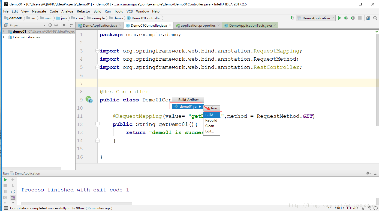Hide the Project tool window
379x211 pixels.
(x=72, y=25)
